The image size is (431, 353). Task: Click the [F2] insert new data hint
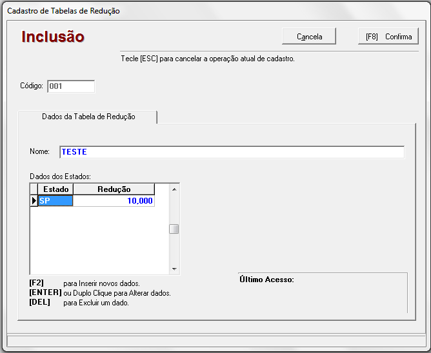(x=84, y=283)
